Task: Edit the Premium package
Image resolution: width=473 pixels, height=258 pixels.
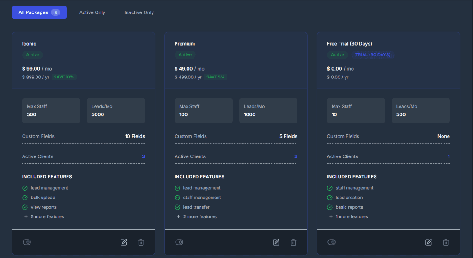Action: click(x=276, y=242)
